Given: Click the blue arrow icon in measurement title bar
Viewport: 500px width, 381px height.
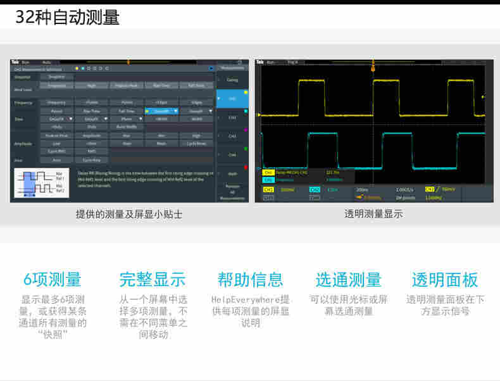Looking at the screenshot, I should tap(210, 68).
